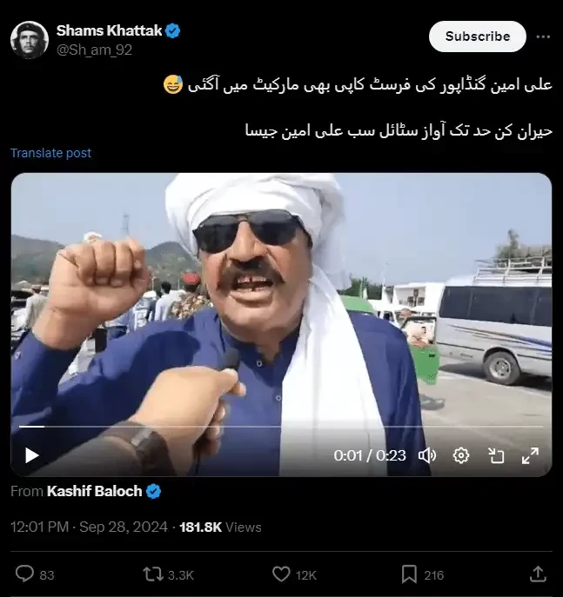Open Shams Khattak profile avatar
This screenshot has width=563, height=597.
(30, 40)
